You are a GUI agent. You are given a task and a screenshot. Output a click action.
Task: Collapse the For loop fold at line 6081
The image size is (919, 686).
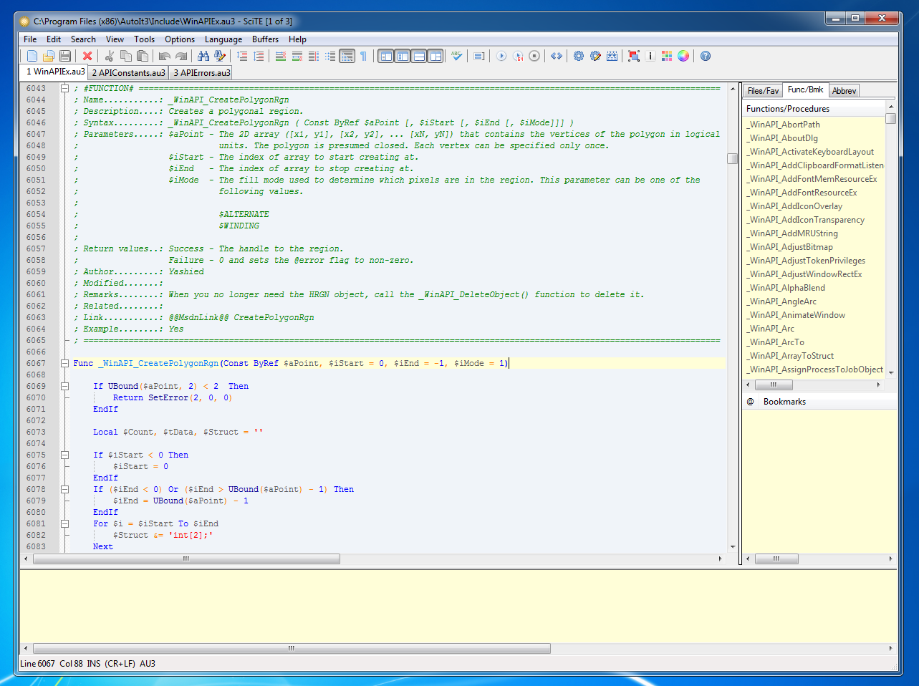tap(64, 523)
